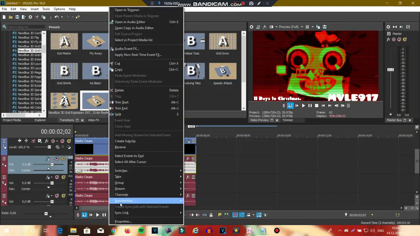The width and height of the screenshot is (420, 236).
Task: Click the Search plug-ins field
Action: click(26, 27)
